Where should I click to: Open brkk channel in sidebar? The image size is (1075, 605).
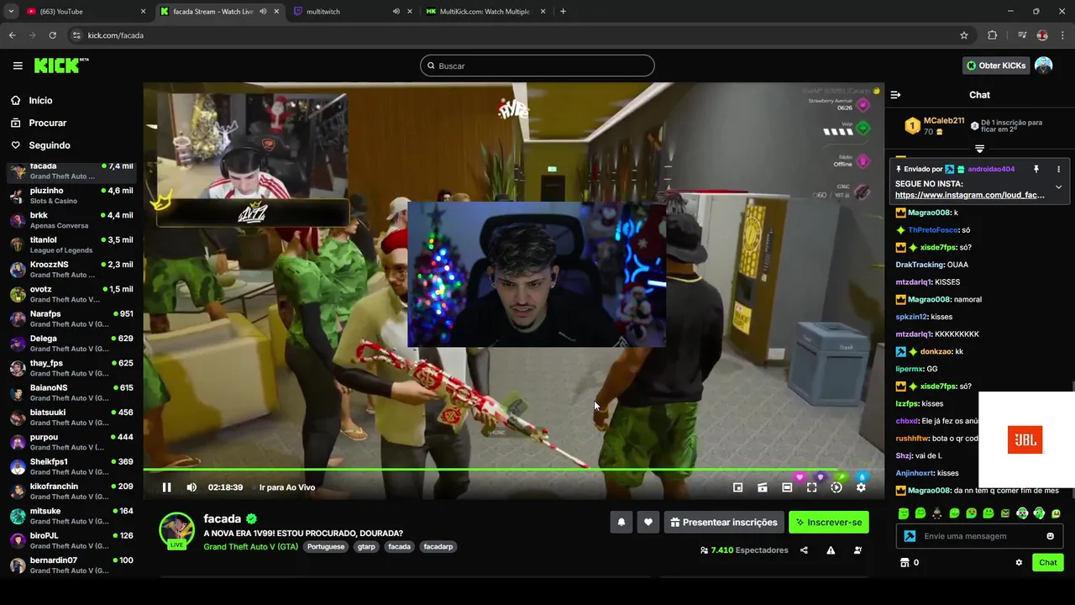[71, 220]
